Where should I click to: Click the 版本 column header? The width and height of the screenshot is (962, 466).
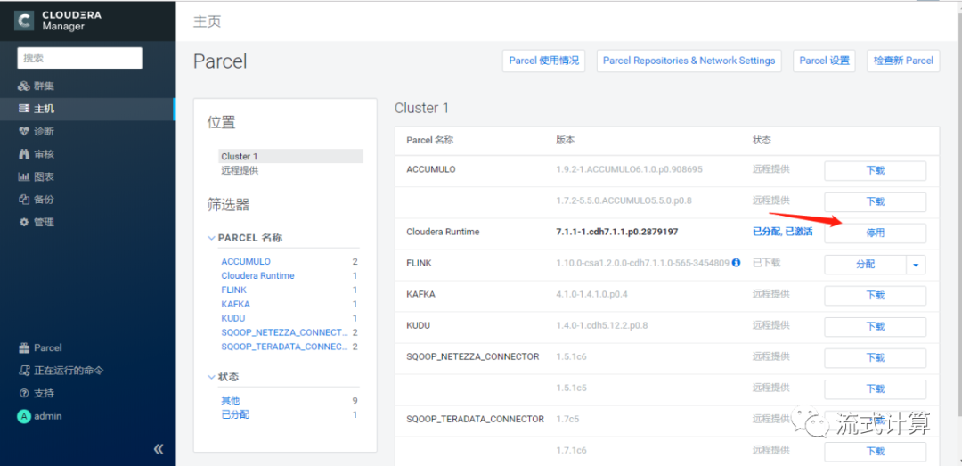[565, 140]
